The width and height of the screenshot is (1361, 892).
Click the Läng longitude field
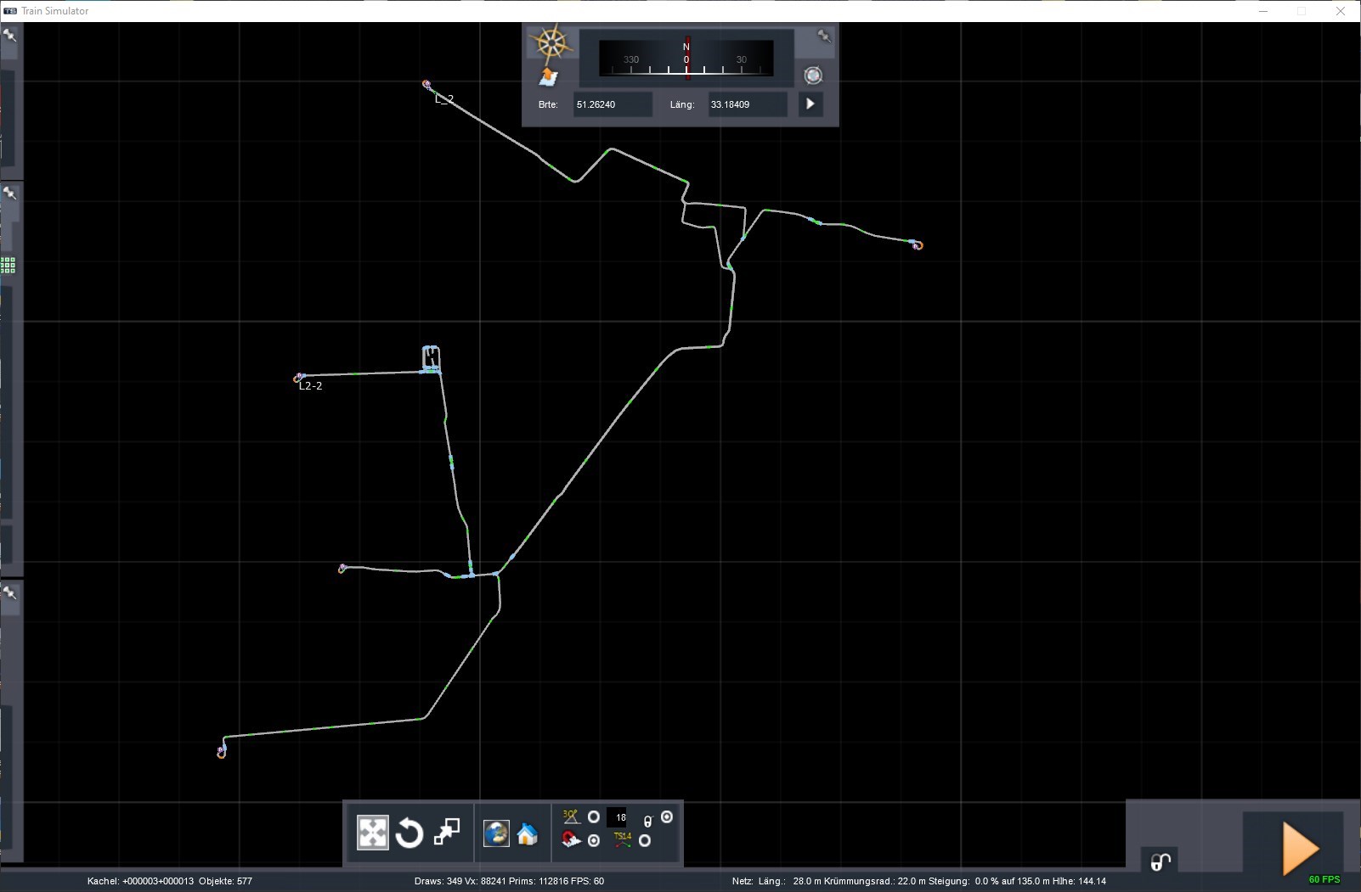pos(748,104)
